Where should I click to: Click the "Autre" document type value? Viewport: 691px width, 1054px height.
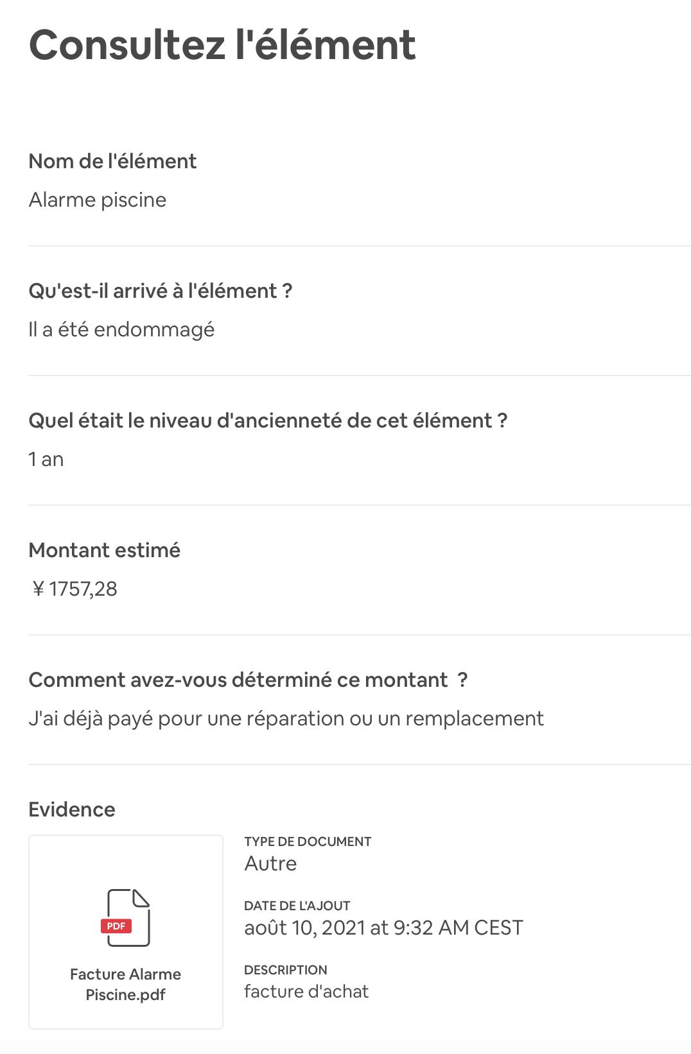(x=270, y=863)
